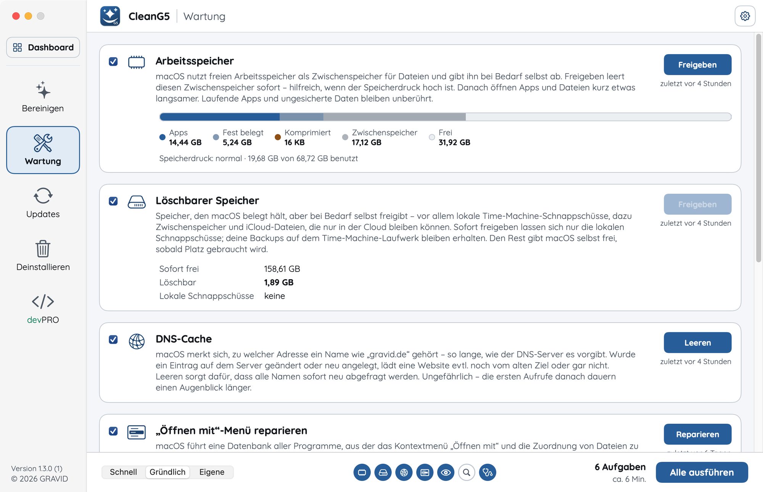
Task: Select Wartung in the sidebar
Action: (43, 150)
